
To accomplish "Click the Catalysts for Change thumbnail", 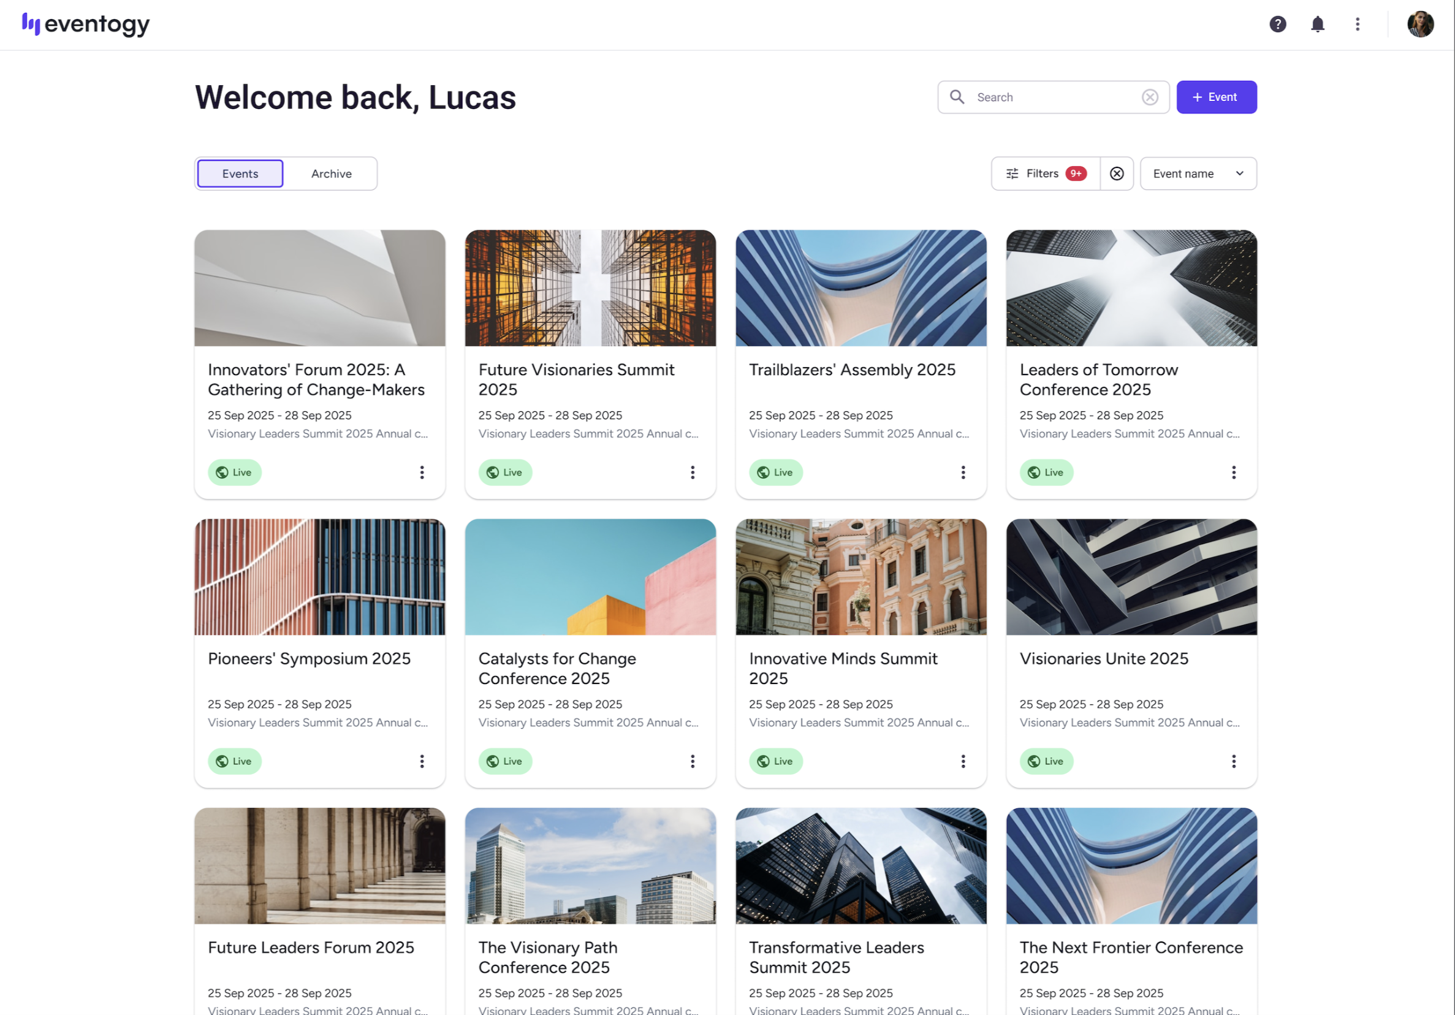I will pos(590,577).
